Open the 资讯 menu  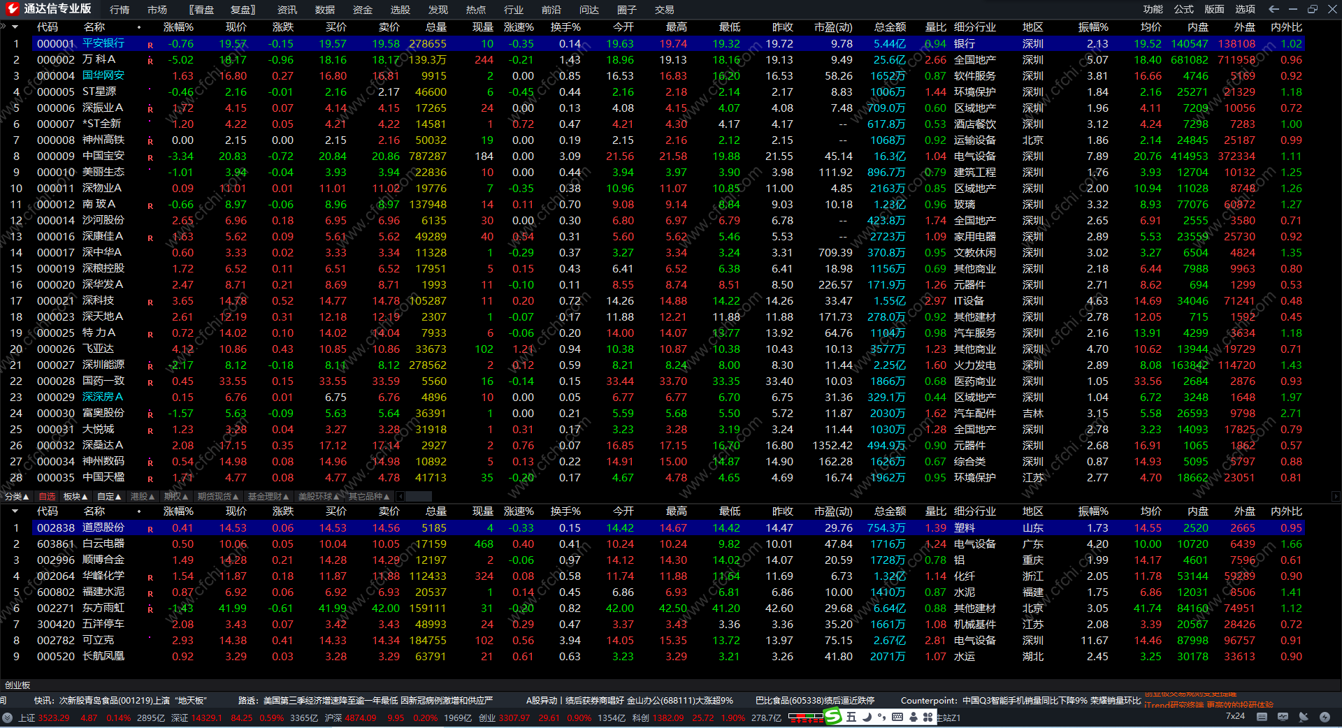coord(287,10)
